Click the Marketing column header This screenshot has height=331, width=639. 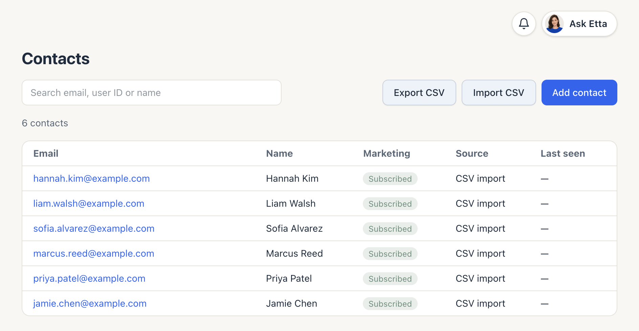point(387,153)
